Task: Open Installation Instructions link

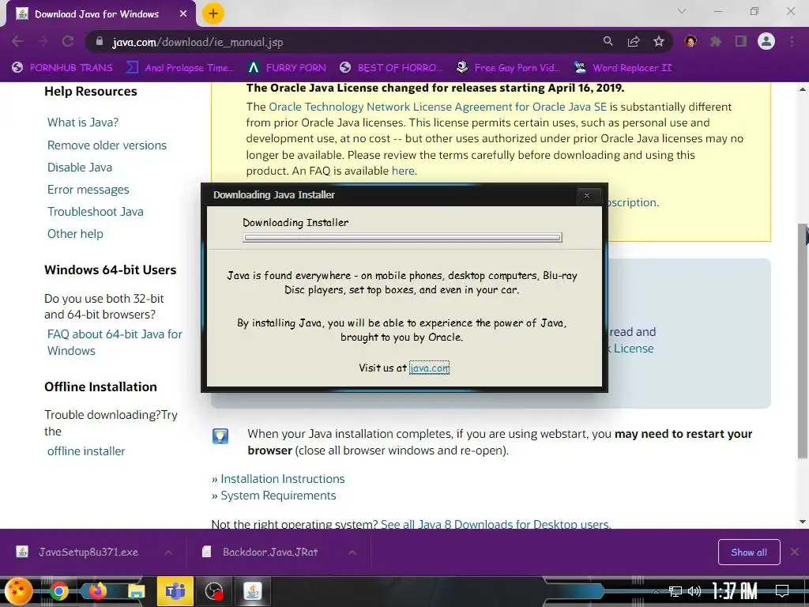Action: pos(283,479)
